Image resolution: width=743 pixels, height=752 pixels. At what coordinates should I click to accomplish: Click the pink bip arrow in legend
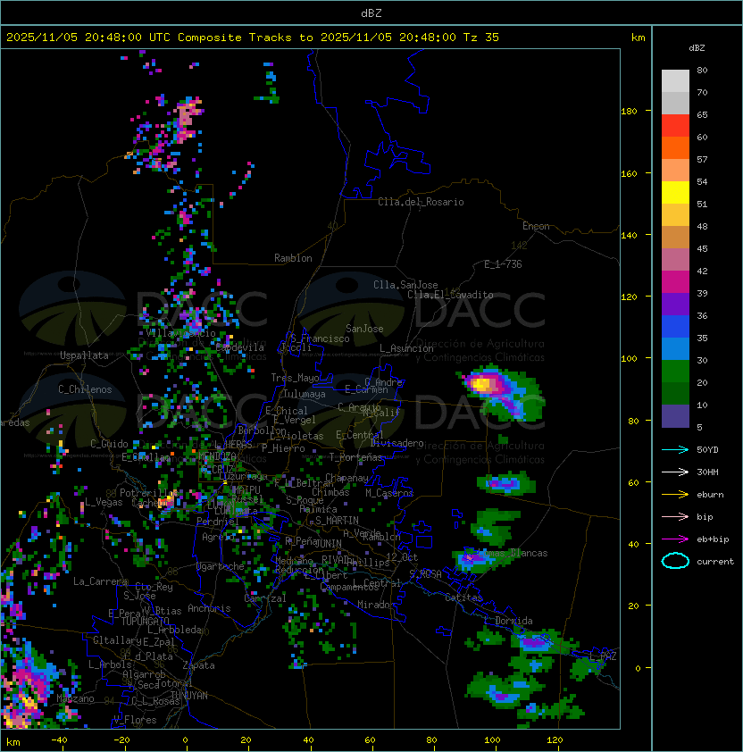[x=675, y=517]
